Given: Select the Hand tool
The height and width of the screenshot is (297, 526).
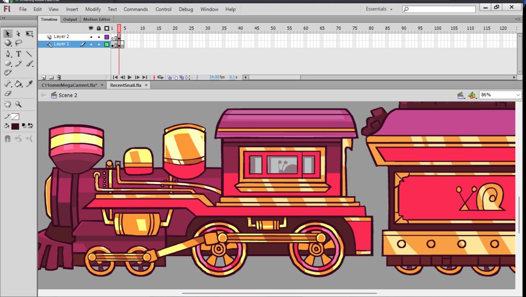Looking at the screenshot, I should 8,104.
